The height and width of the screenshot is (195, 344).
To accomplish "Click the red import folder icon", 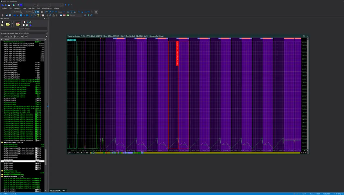I will pos(18,24).
